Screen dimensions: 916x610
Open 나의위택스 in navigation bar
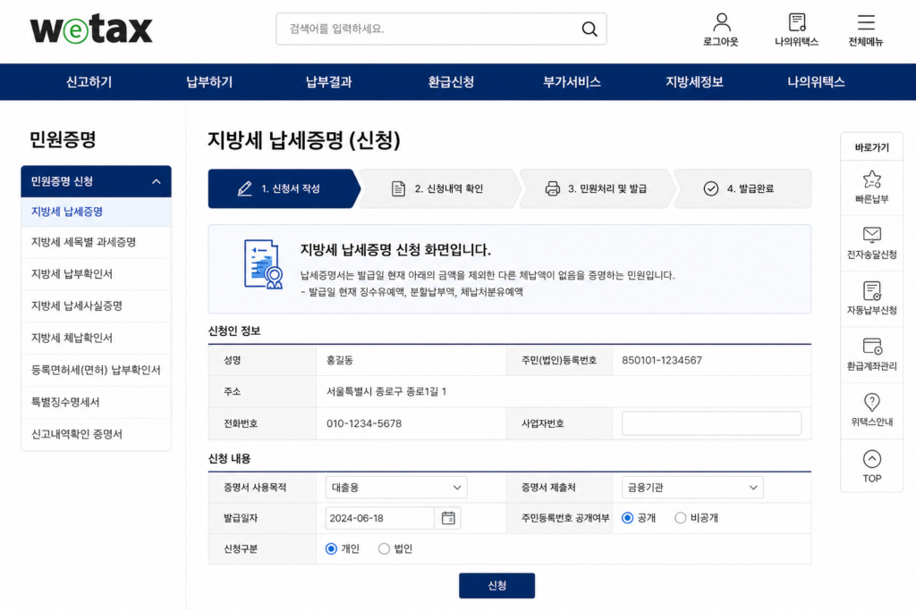click(x=816, y=81)
